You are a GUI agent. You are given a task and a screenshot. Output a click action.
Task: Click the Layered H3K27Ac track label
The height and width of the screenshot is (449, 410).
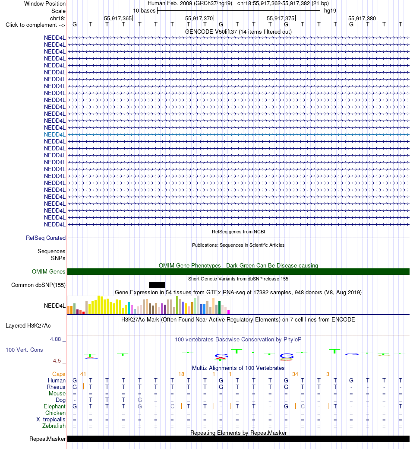click(x=28, y=325)
